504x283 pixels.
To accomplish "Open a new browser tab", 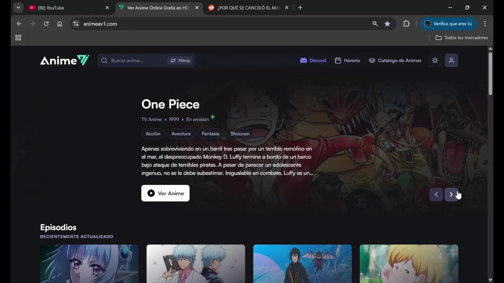I will [300, 8].
